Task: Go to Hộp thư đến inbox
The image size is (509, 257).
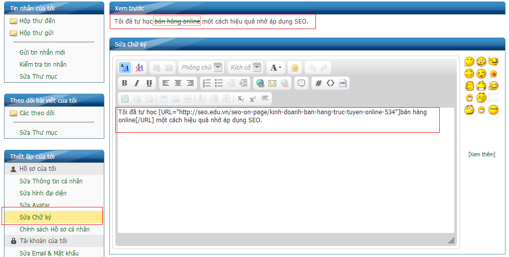Action: click(x=37, y=21)
